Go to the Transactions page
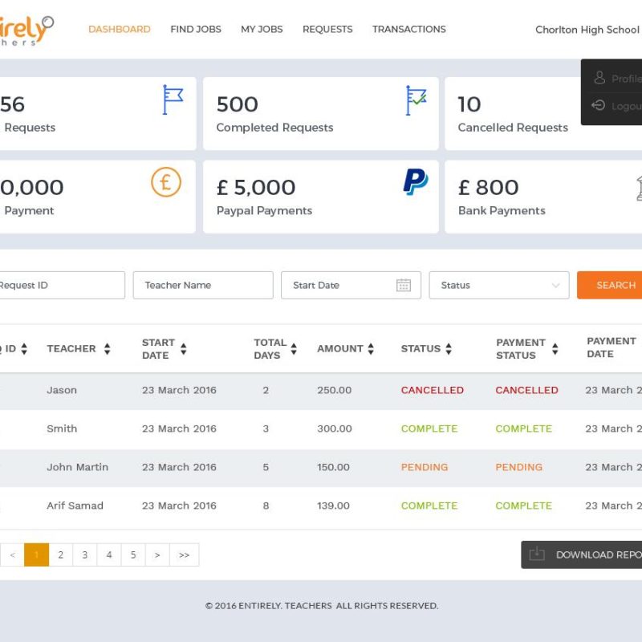 point(408,30)
